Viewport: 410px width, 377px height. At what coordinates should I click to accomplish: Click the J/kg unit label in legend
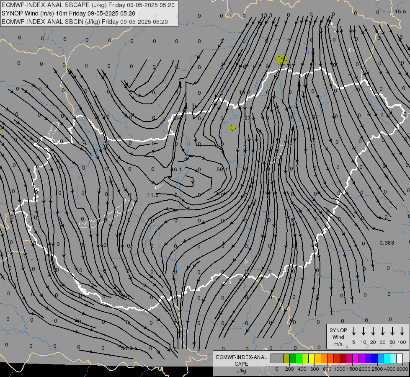coord(241,371)
